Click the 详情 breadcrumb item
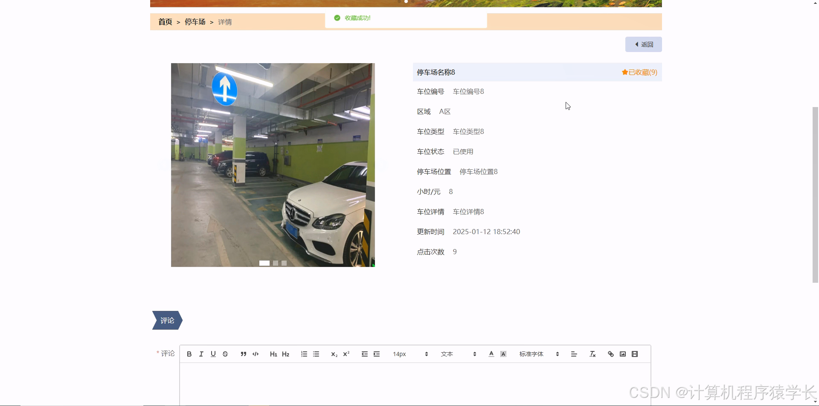The width and height of the screenshot is (819, 406). pos(225,22)
